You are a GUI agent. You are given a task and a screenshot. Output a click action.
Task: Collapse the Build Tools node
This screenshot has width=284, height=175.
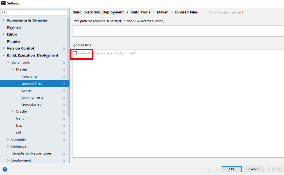click(x=8, y=62)
